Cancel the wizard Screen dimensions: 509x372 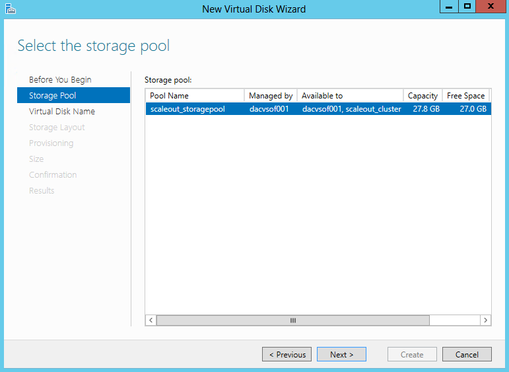tap(467, 354)
